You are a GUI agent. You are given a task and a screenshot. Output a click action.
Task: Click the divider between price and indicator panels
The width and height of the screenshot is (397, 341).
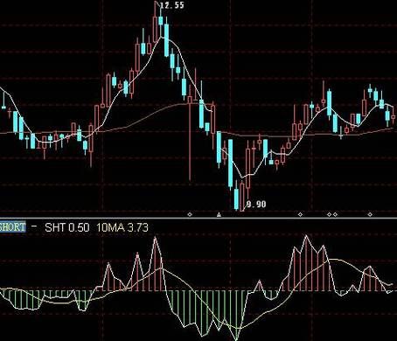click(x=198, y=218)
